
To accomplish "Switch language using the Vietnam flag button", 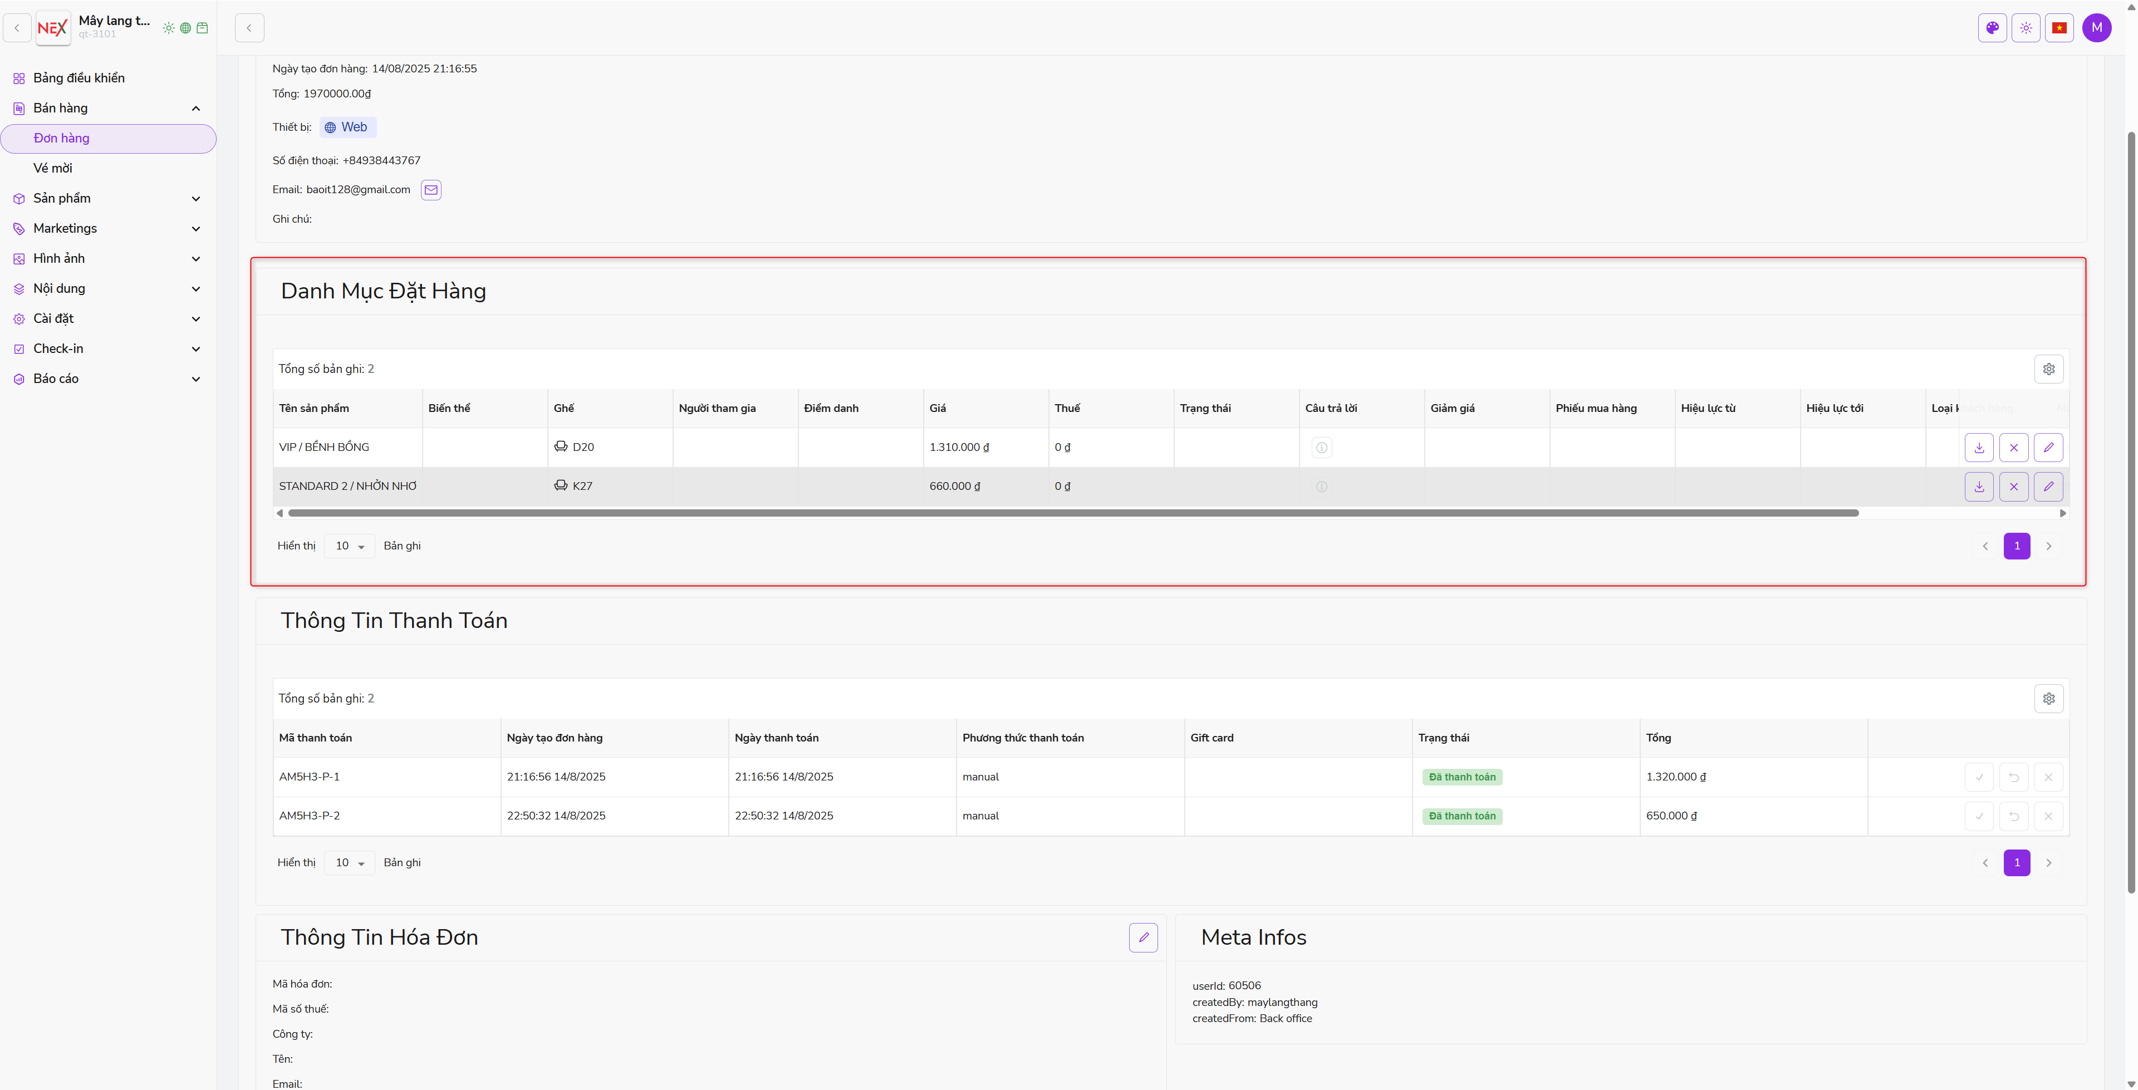I will tap(2059, 28).
